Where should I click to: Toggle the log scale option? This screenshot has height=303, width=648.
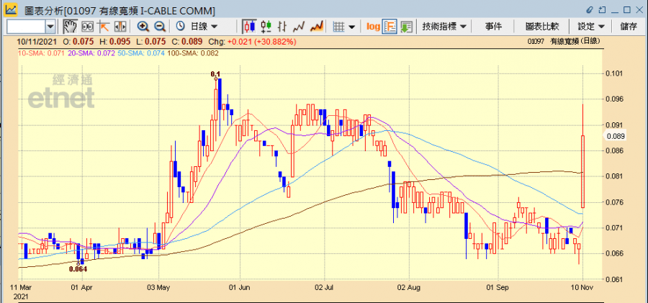coord(372,27)
